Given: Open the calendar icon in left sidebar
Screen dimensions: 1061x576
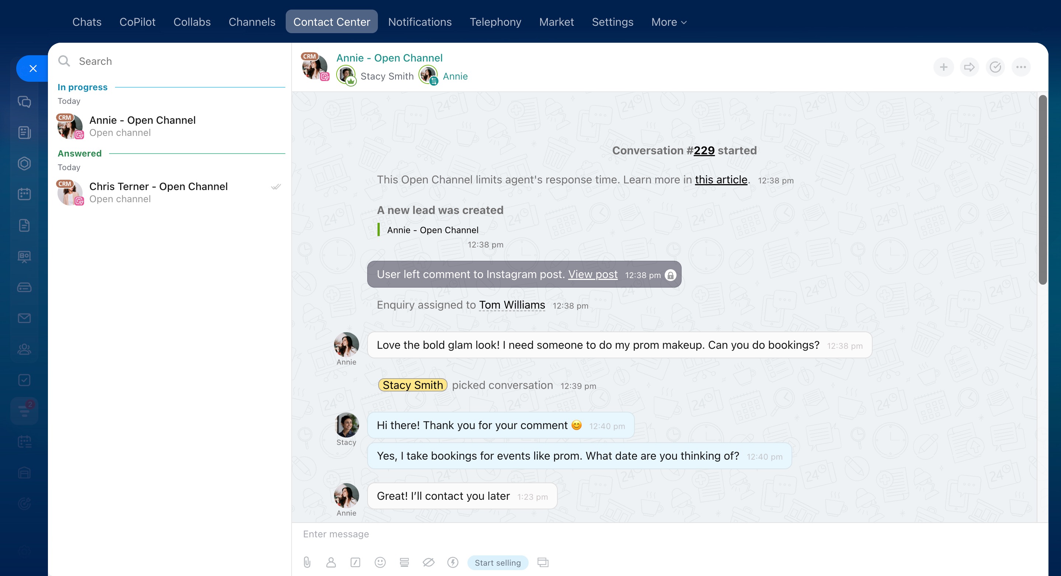Looking at the screenshot, I should (24, 194).
